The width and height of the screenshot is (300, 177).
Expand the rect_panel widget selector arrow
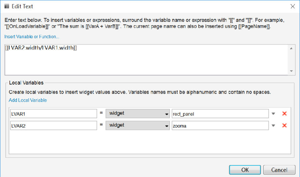click(x=273, y=114)
